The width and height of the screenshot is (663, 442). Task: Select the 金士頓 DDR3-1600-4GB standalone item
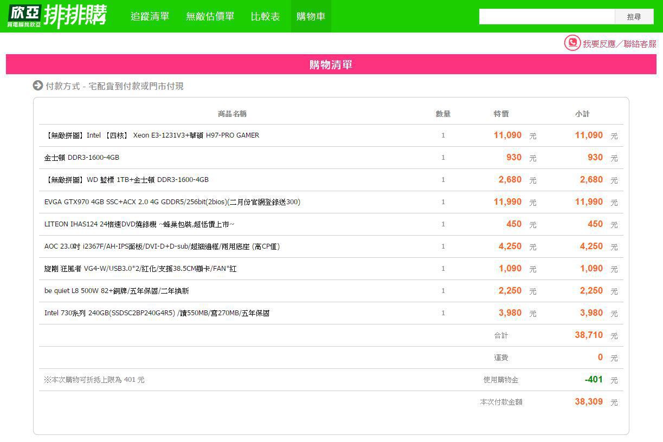point(82,158)
